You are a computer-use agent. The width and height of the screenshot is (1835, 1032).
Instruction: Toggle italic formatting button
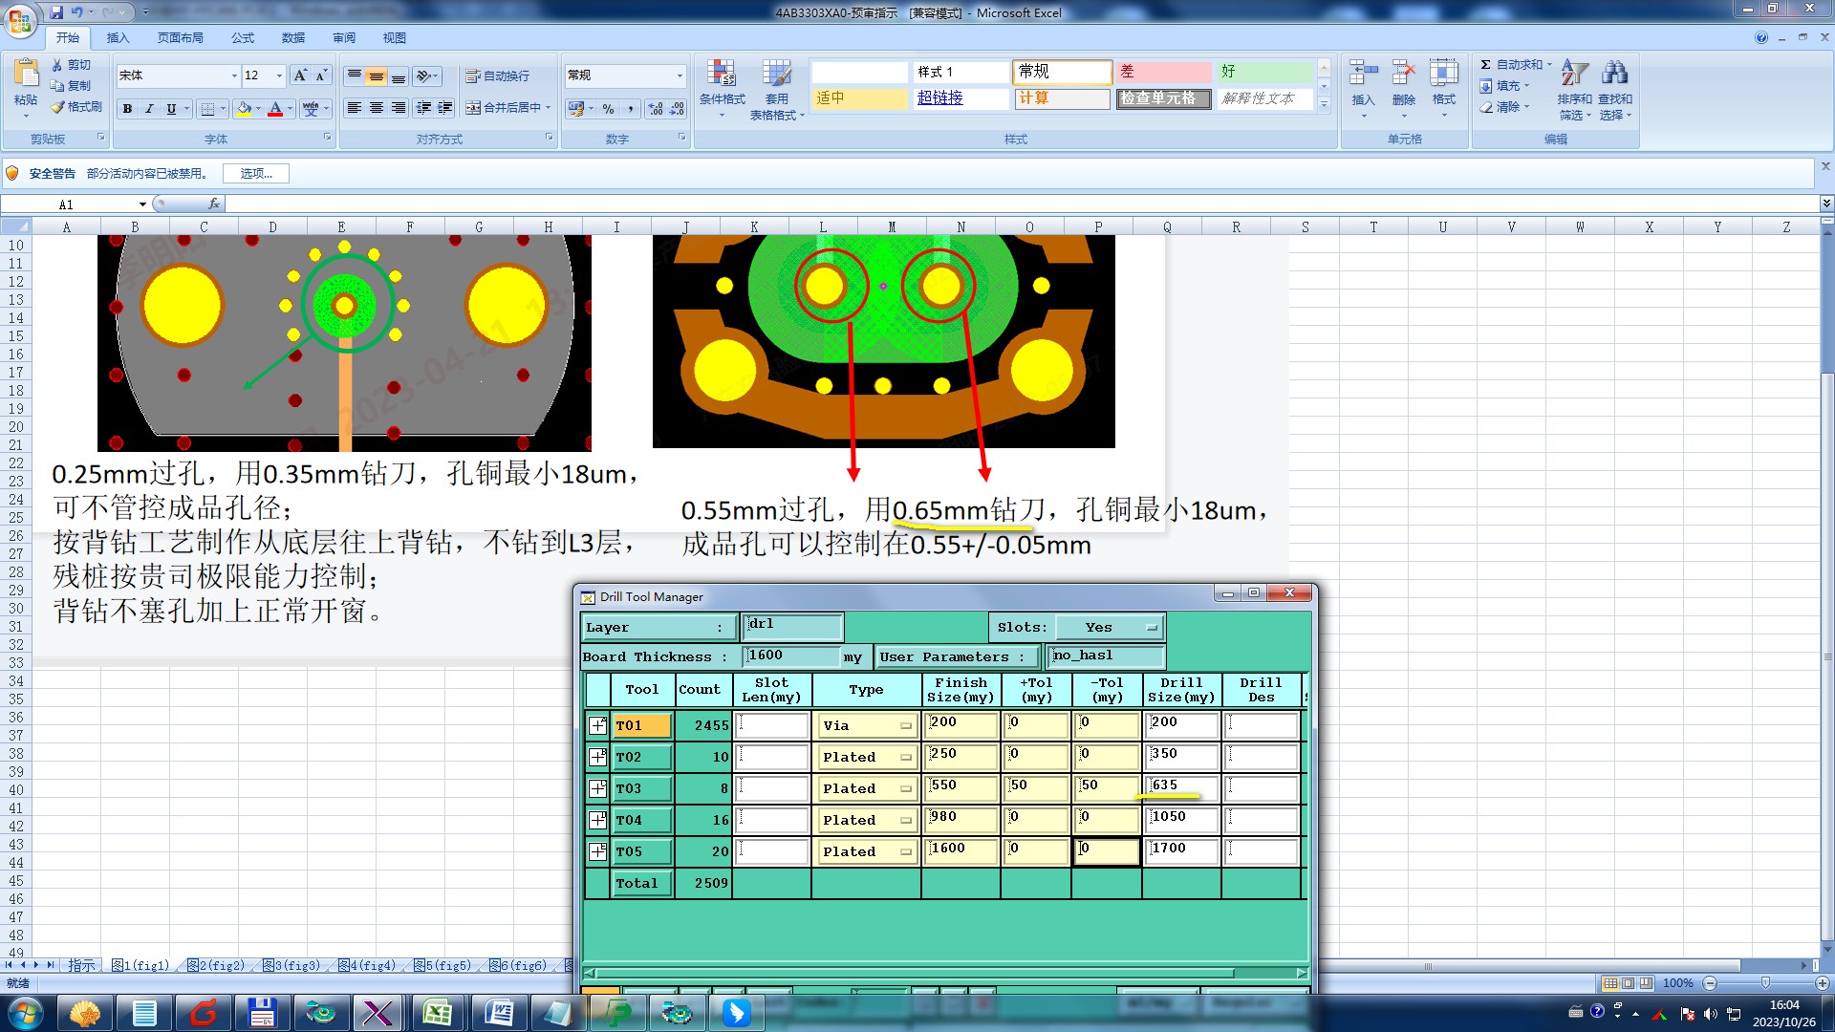click(149, 109)
